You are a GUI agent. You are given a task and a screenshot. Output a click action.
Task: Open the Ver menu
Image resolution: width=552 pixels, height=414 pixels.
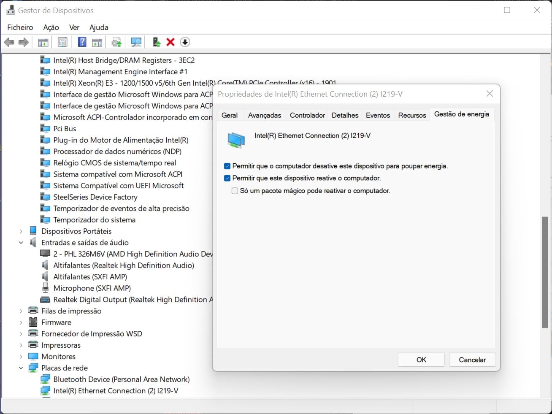coord(74,27)
